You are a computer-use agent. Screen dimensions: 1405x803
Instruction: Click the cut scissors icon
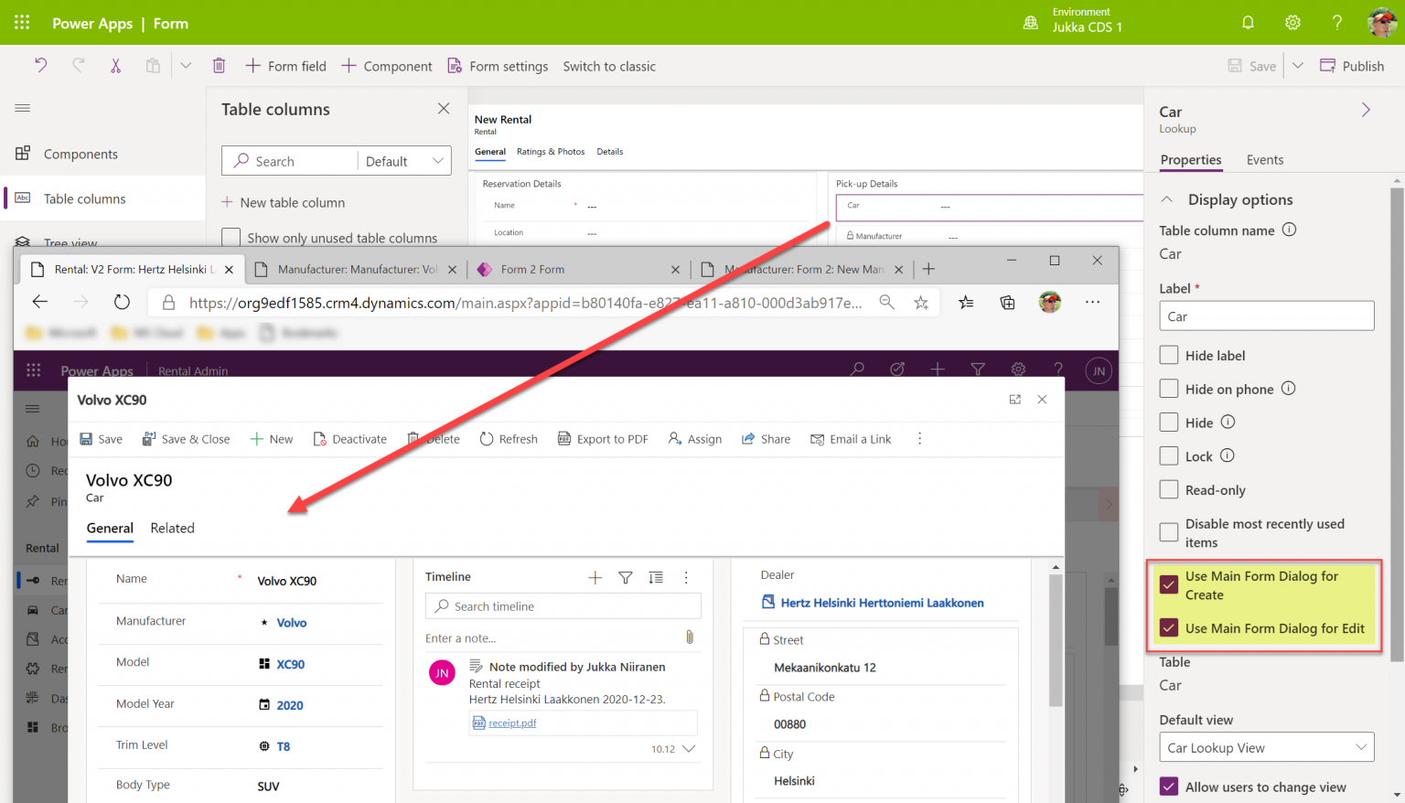115,66
